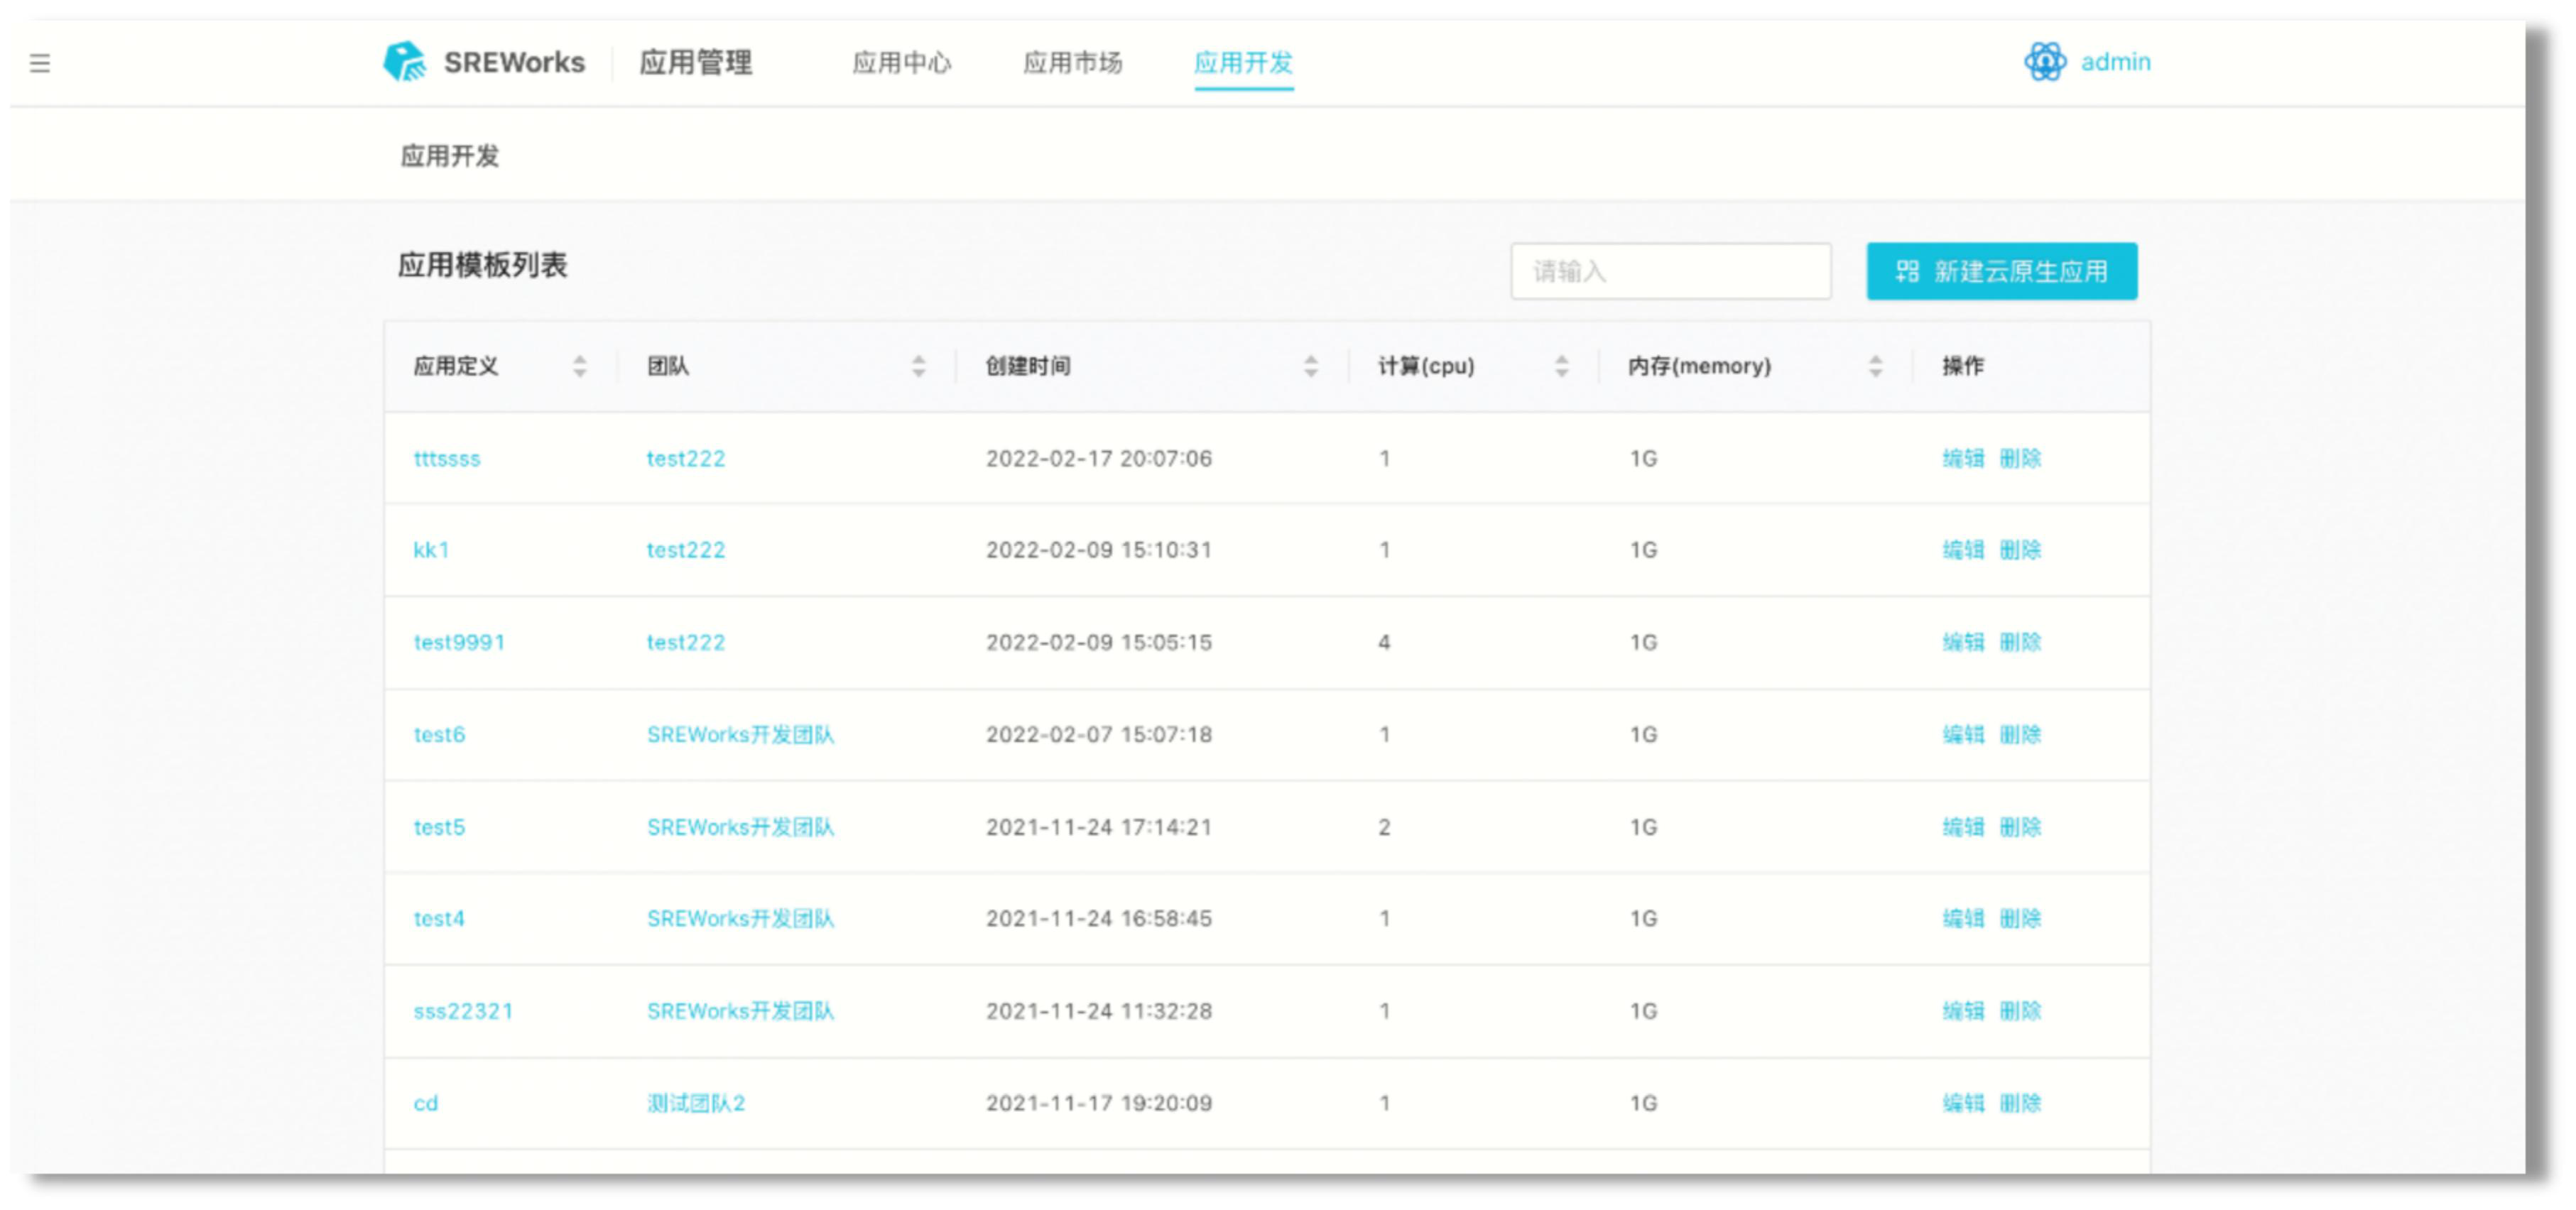
Task: Click 编辑 for test4
Action: (x=1963, y=919)
